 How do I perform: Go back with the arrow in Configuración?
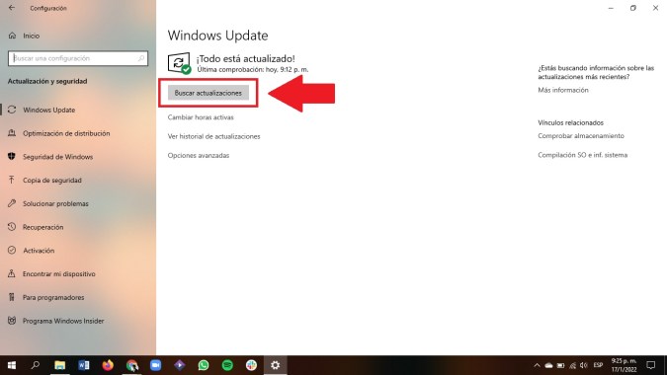[12, 8]
